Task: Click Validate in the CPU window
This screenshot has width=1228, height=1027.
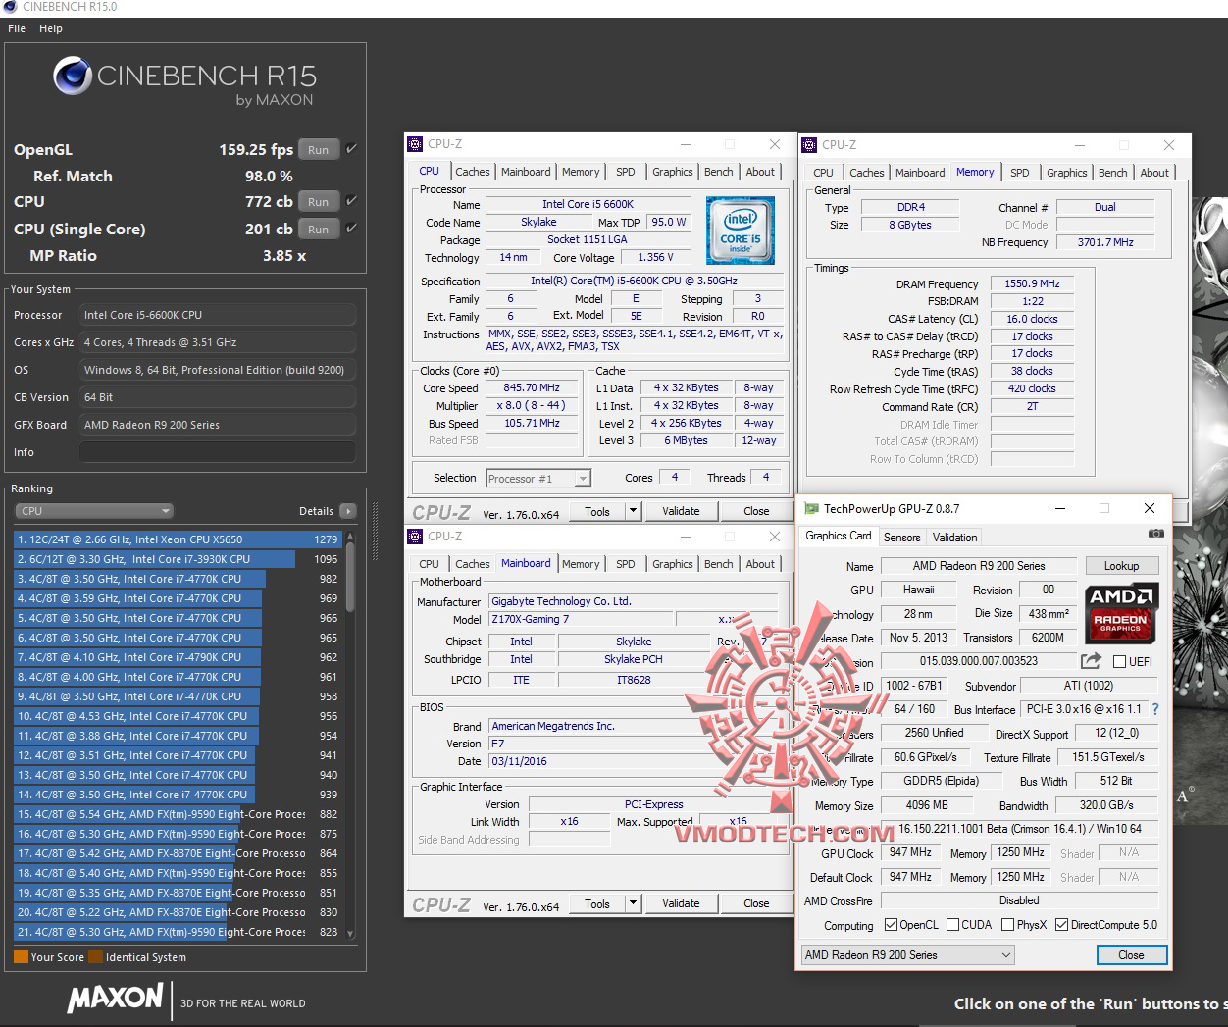Action: pyautogui.click(x=681, y=511)
